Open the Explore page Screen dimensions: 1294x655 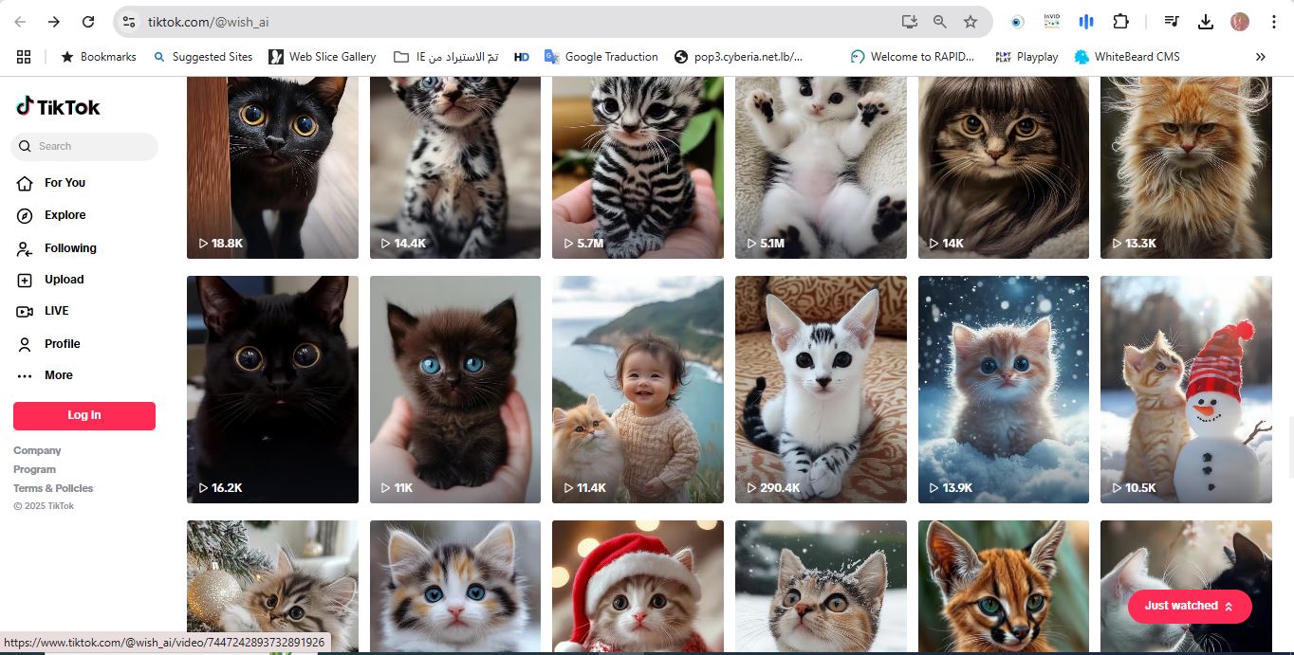[65, 215]
